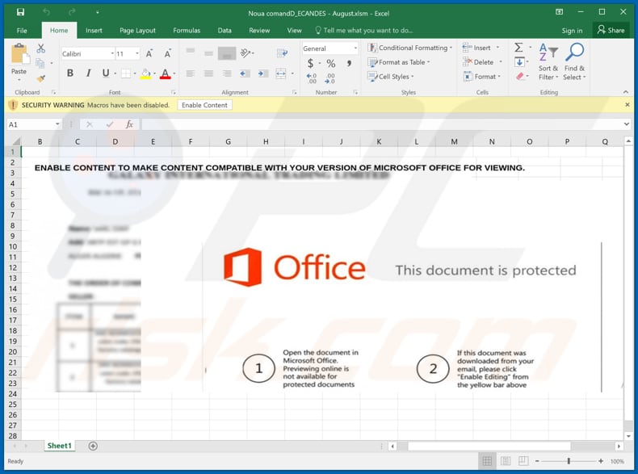Toggle Wrap Text icon

[282, 53]
